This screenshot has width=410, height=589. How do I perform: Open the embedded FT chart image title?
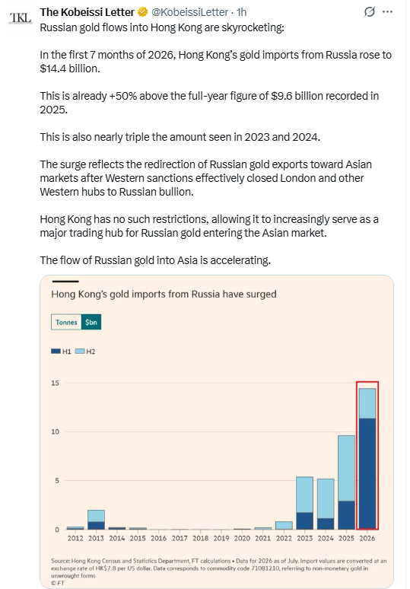pos(164,294)
